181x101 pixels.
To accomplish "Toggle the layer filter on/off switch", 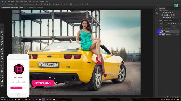I will pyautogui.click(x=180, y=24).
